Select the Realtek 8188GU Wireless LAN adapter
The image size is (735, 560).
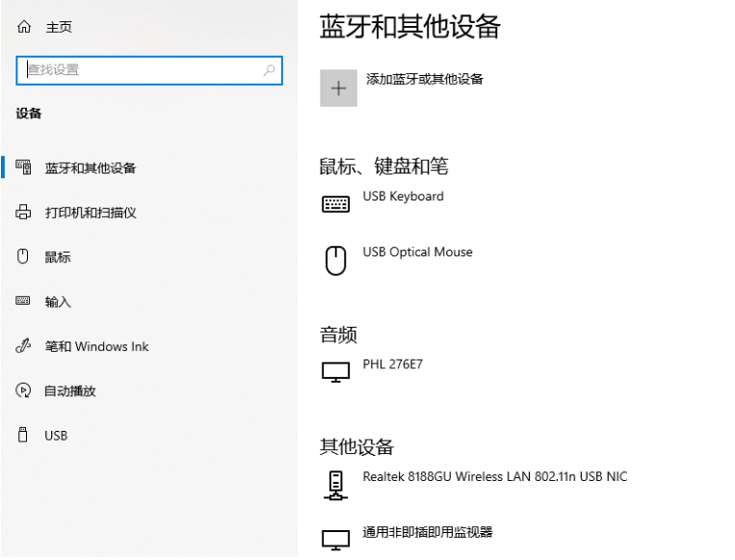point(494,476)
